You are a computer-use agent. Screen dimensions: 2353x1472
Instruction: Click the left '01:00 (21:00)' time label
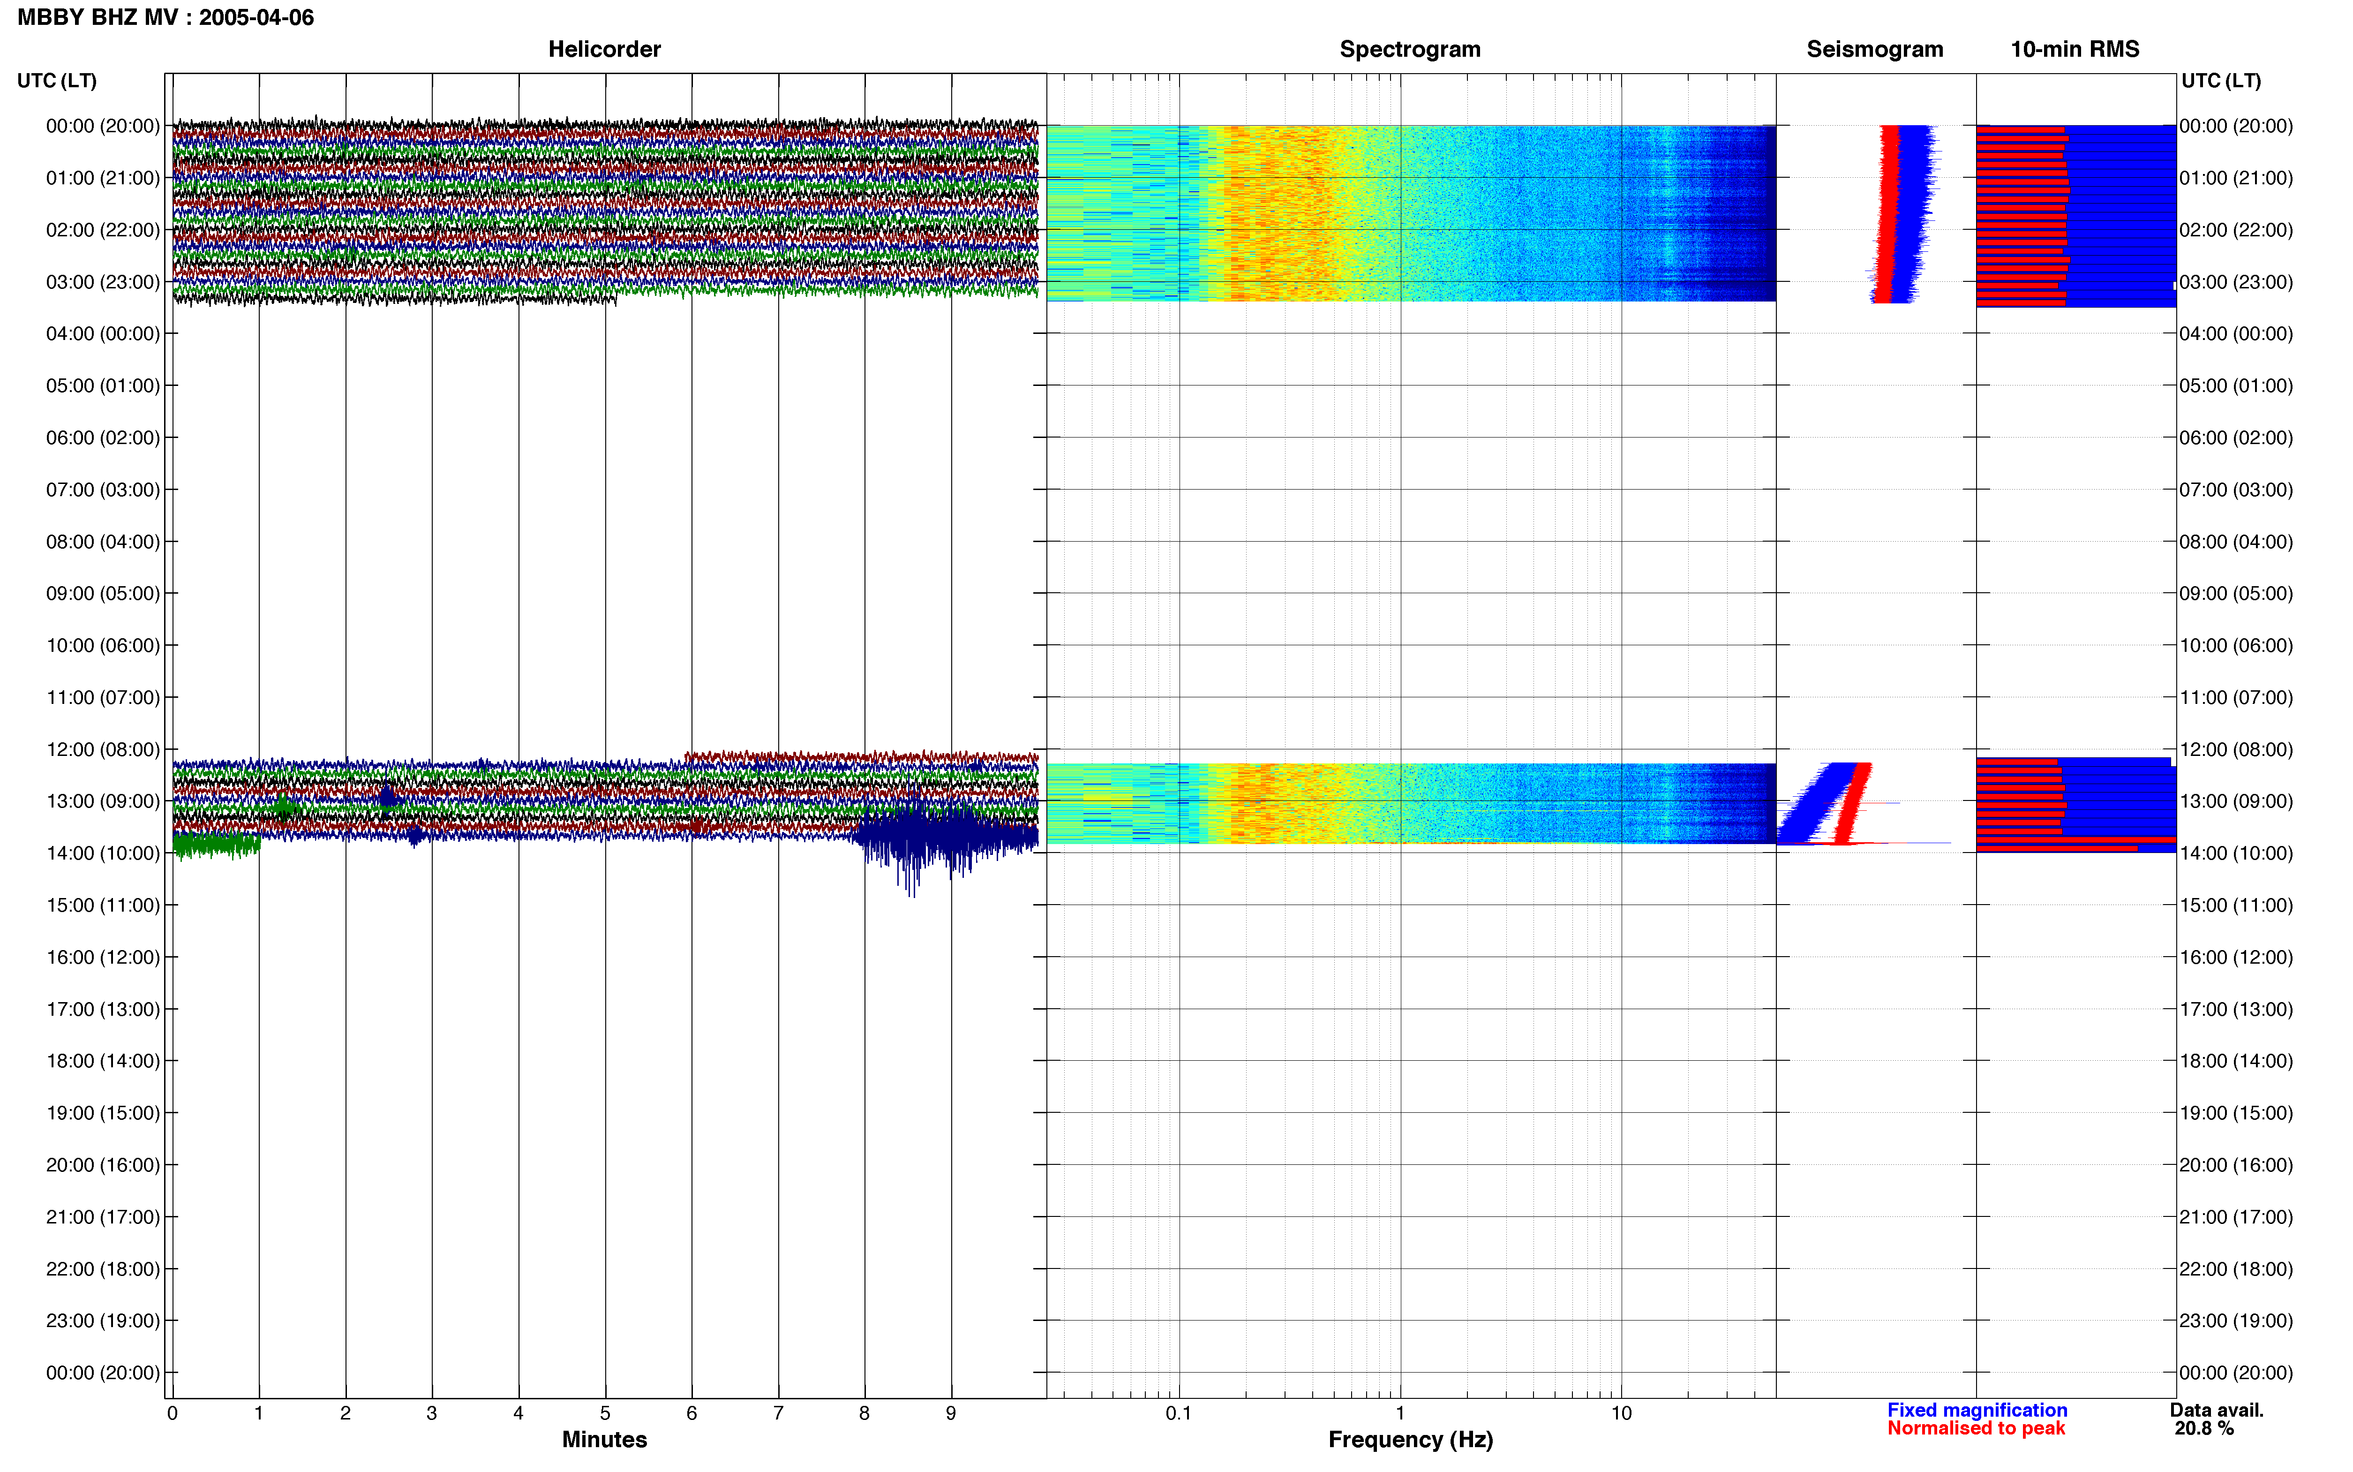102,178
